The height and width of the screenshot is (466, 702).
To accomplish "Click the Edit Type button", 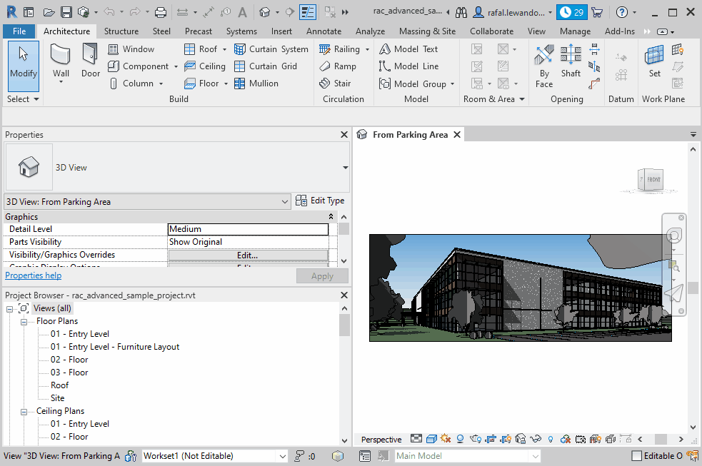I will [x=323, y=201].
